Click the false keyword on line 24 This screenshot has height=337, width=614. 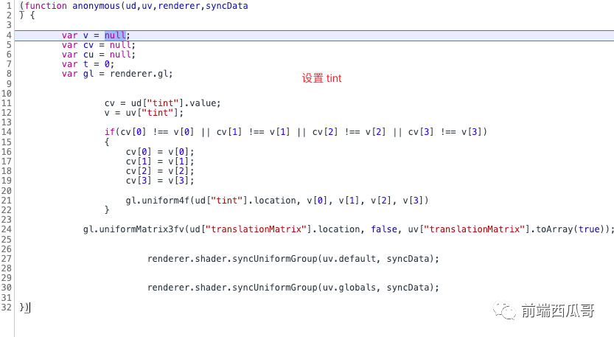(x=384, y=229)
